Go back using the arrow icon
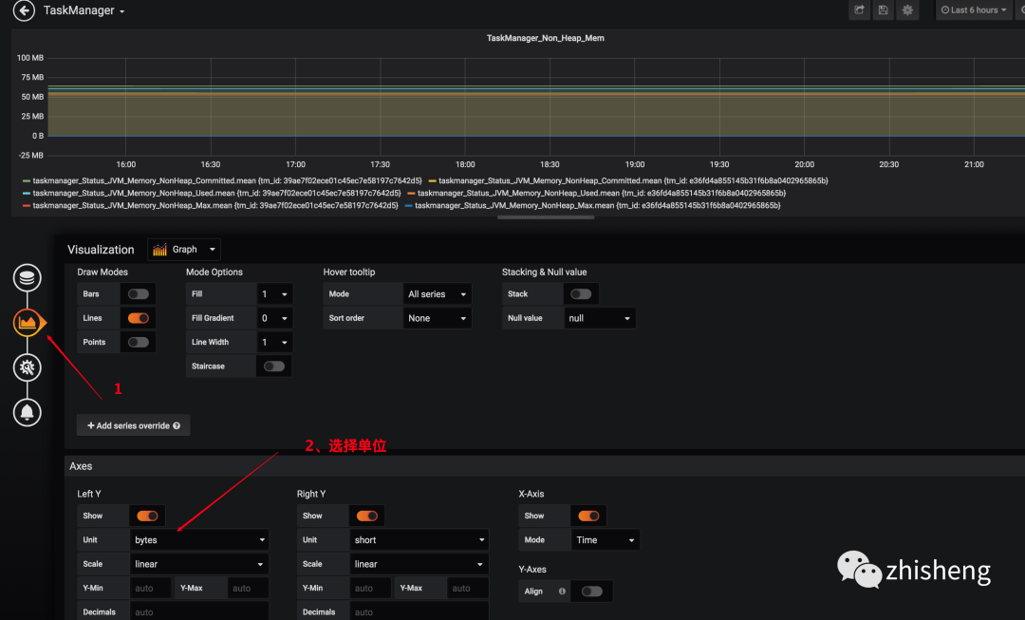This screenshot has width=1025, height=620. pos(24,10)
